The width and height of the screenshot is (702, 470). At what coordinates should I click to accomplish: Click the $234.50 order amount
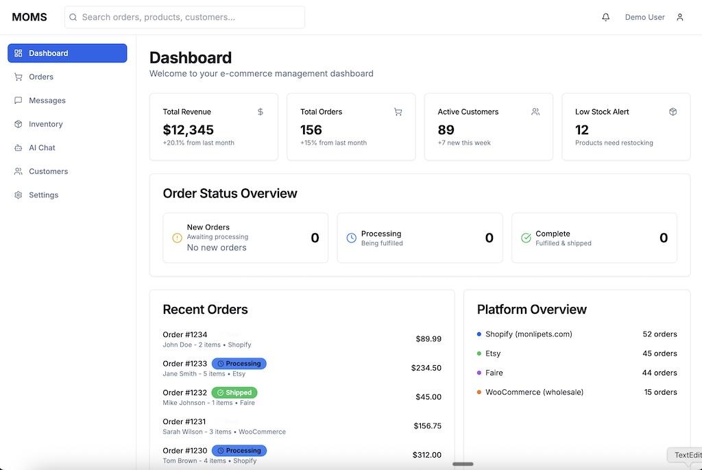(426, 368)
